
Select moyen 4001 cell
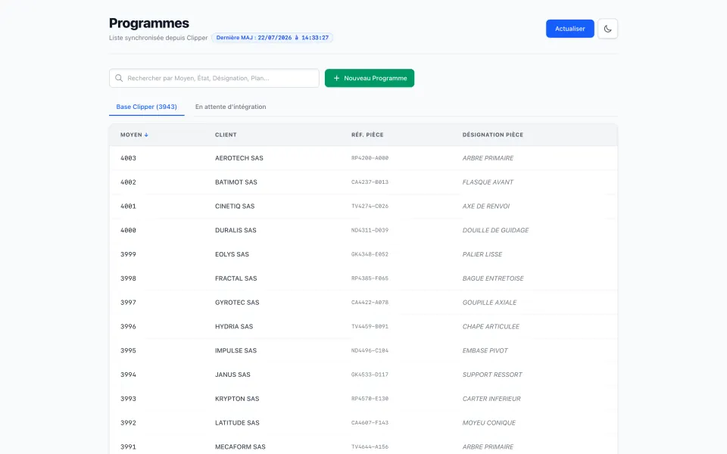tap(129, 206)
